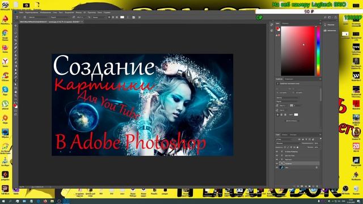Image resolution: width=363 pixels, height=204 pixels.
Task: Click text color swatch in Properties panel
Action: click(x=296, y=114)
